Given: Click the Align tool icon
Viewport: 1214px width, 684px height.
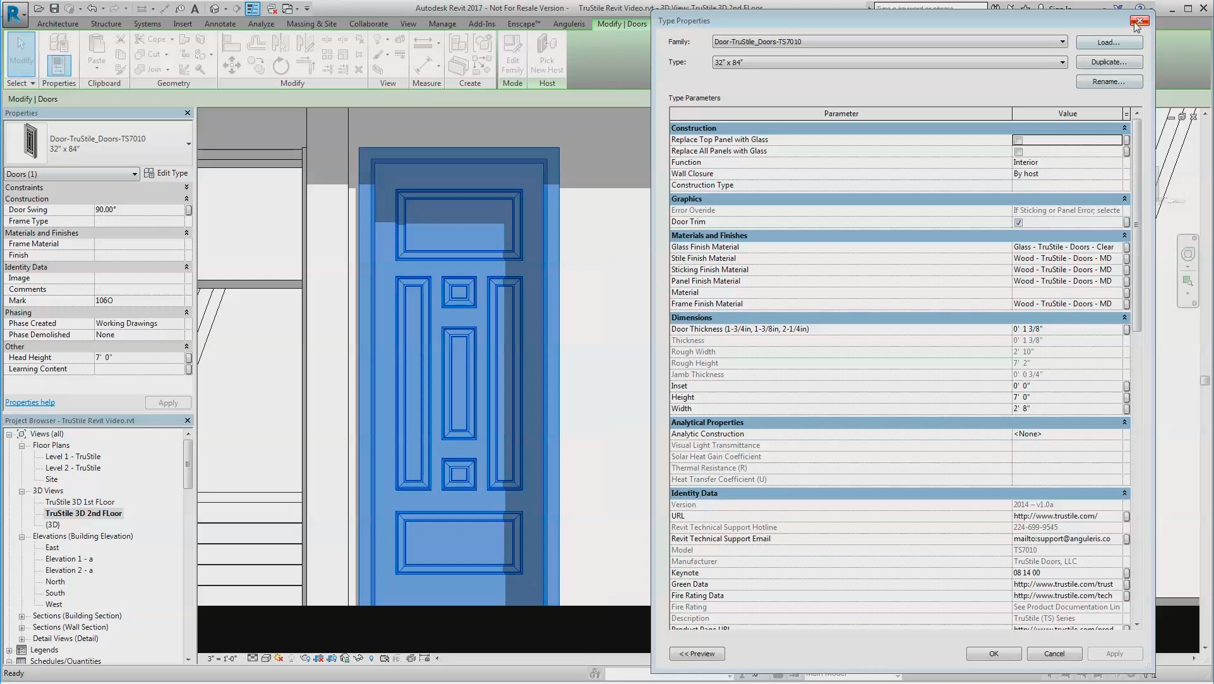Looking at the screenshot, I should tap(232, 43).
